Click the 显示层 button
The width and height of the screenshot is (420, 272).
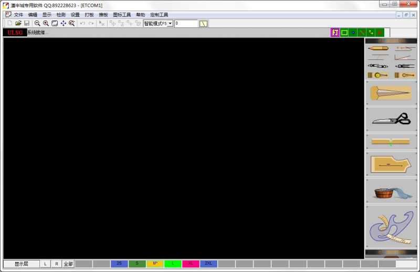click(x=22, y=264)
